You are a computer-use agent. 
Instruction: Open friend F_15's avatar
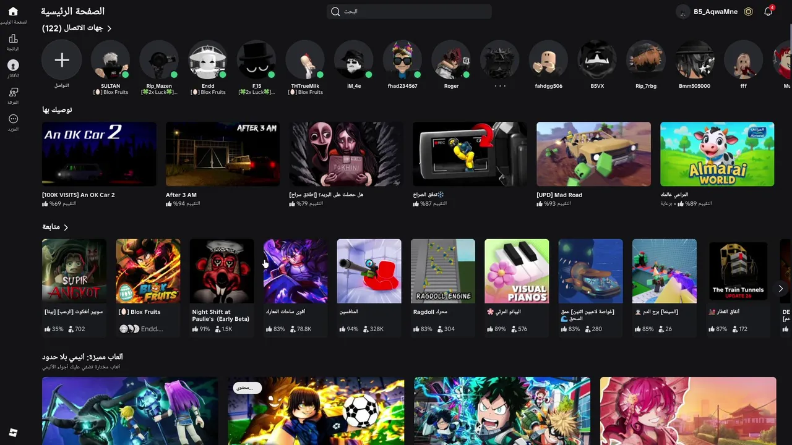click(x=256, y=60)
